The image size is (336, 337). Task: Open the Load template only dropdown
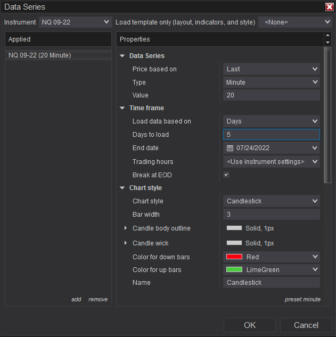pyautogui.click(x=294, y=22)
